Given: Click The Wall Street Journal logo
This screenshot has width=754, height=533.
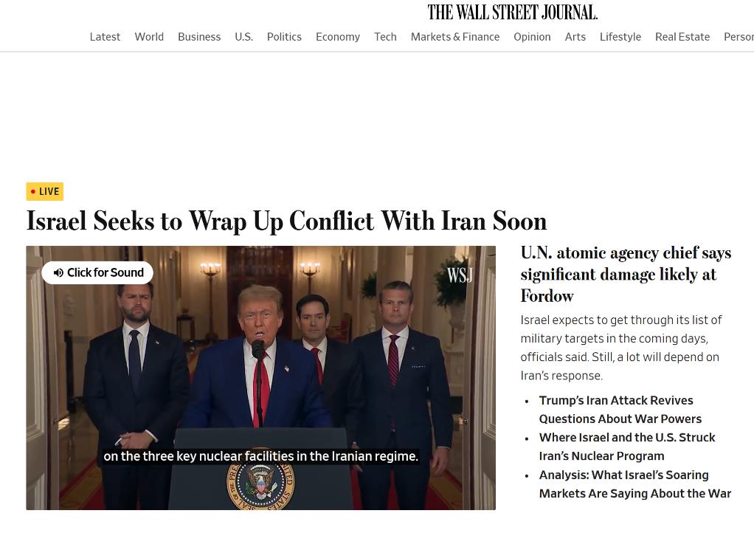Looking at the screenshot, I should pyautogui.click(x=513, y=12).
